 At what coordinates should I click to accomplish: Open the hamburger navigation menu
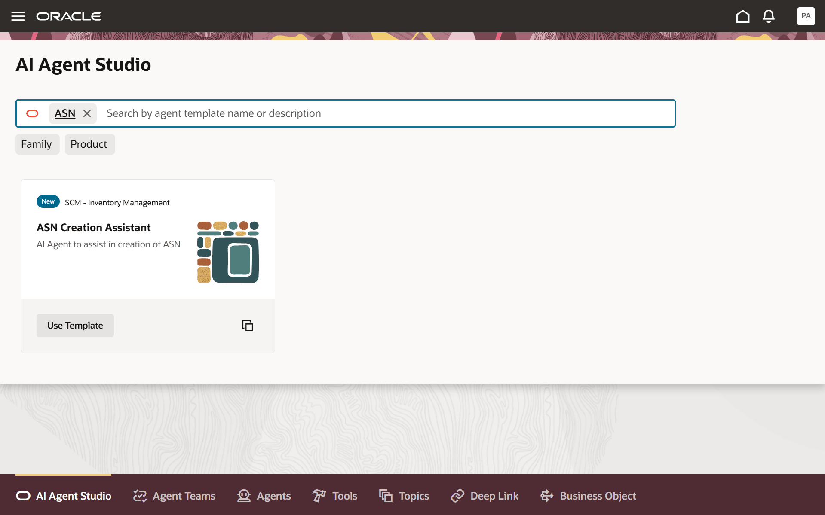[18, 16]
